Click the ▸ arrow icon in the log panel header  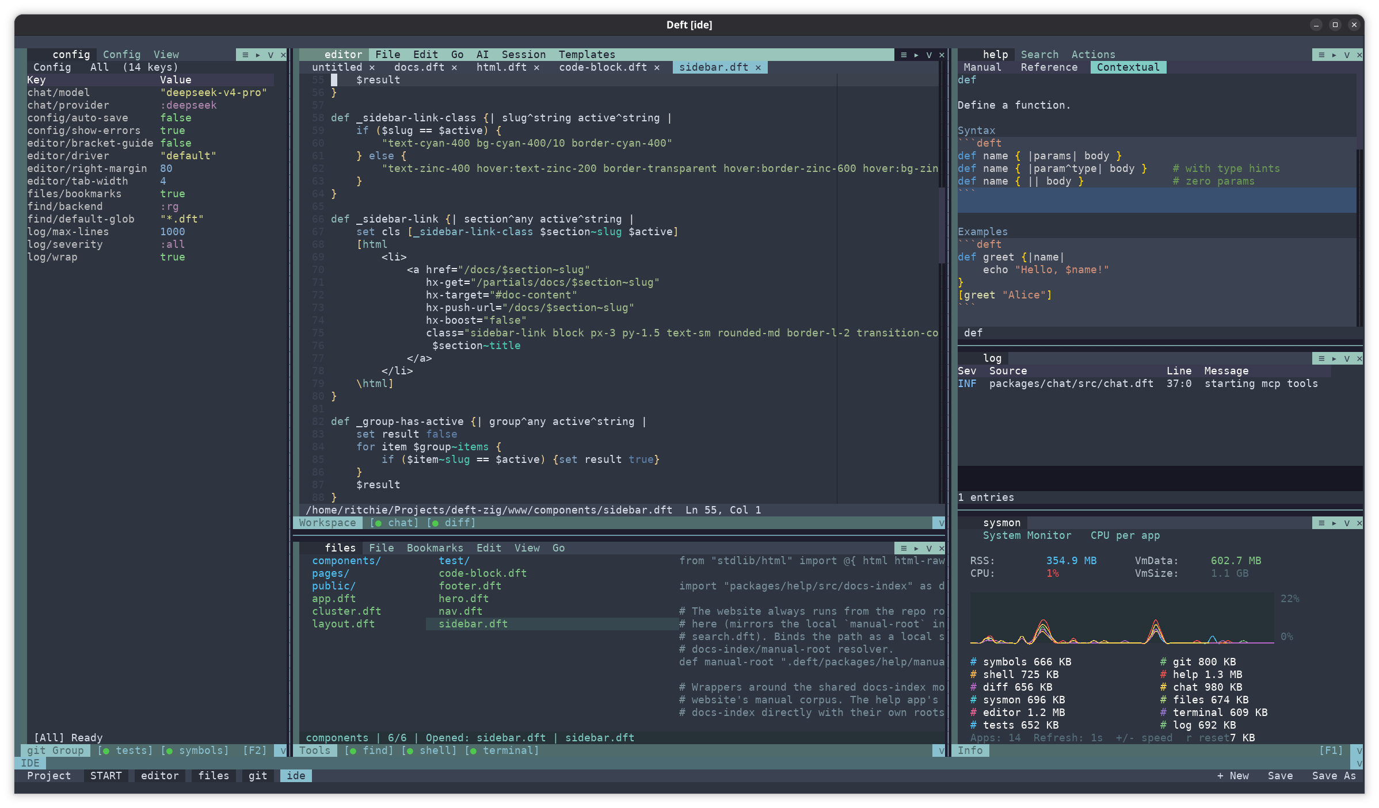pos(1334,358)
